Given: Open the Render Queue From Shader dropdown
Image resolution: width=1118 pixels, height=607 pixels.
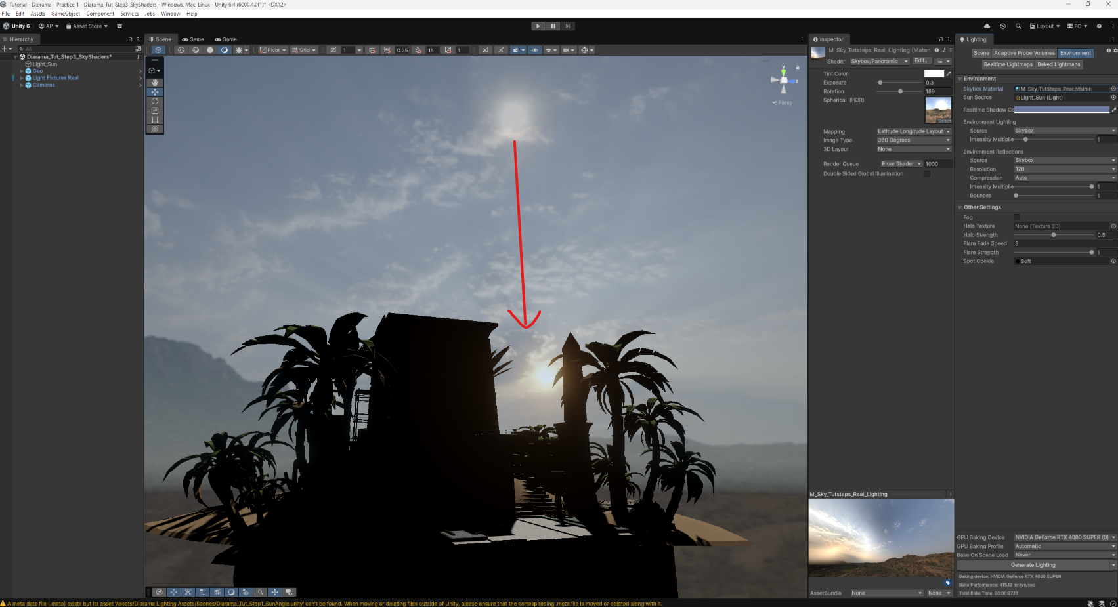Looking at the screenshot, I should (x=901, y=164).
